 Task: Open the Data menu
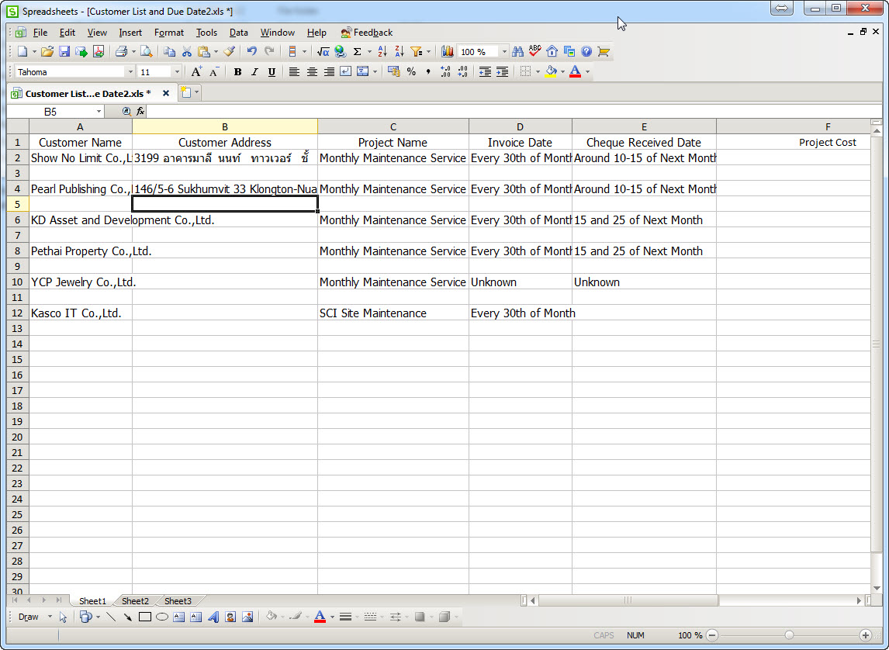239,33
